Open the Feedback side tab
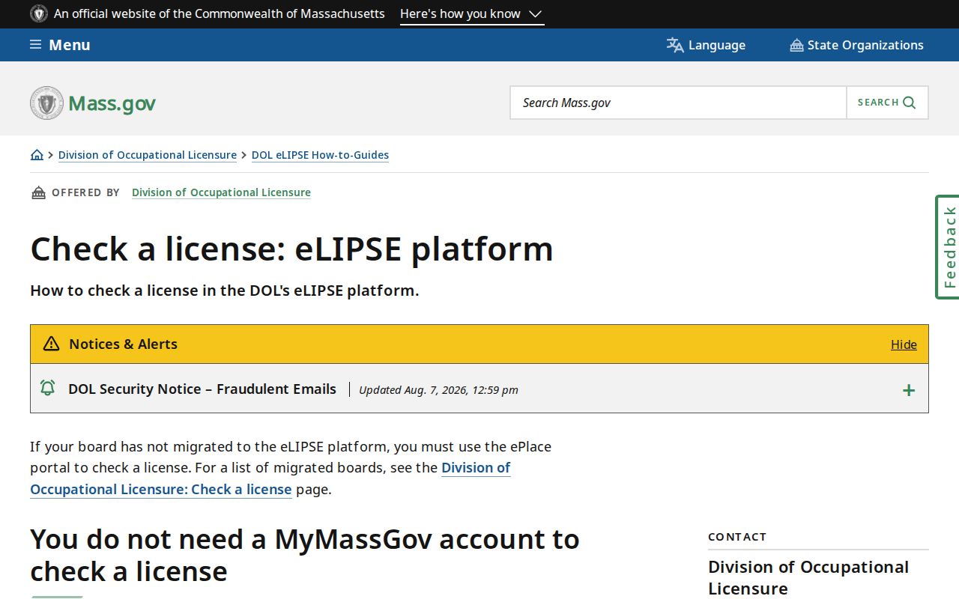959x599 pixels. click(x=948, y=247)
